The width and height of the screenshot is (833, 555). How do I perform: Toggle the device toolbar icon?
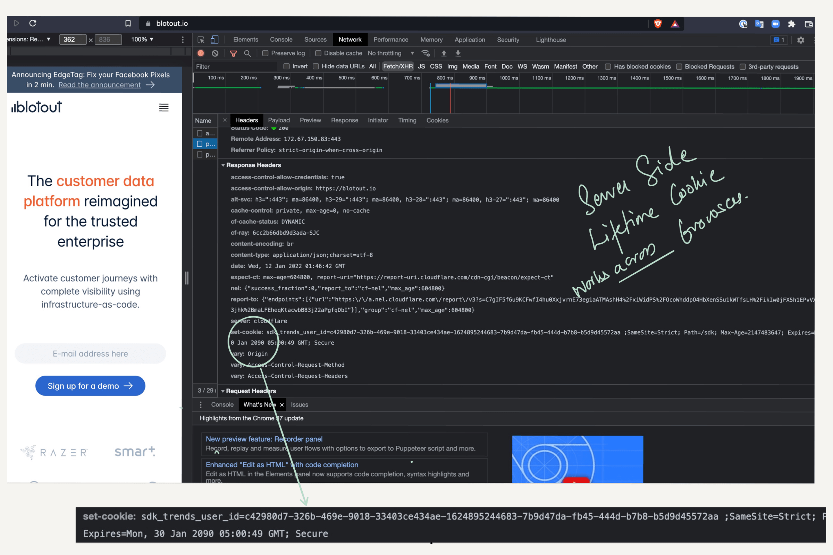[214, 40]
